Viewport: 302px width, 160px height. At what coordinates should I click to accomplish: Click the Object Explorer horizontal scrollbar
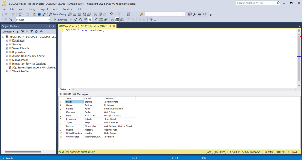click(23, 152)
